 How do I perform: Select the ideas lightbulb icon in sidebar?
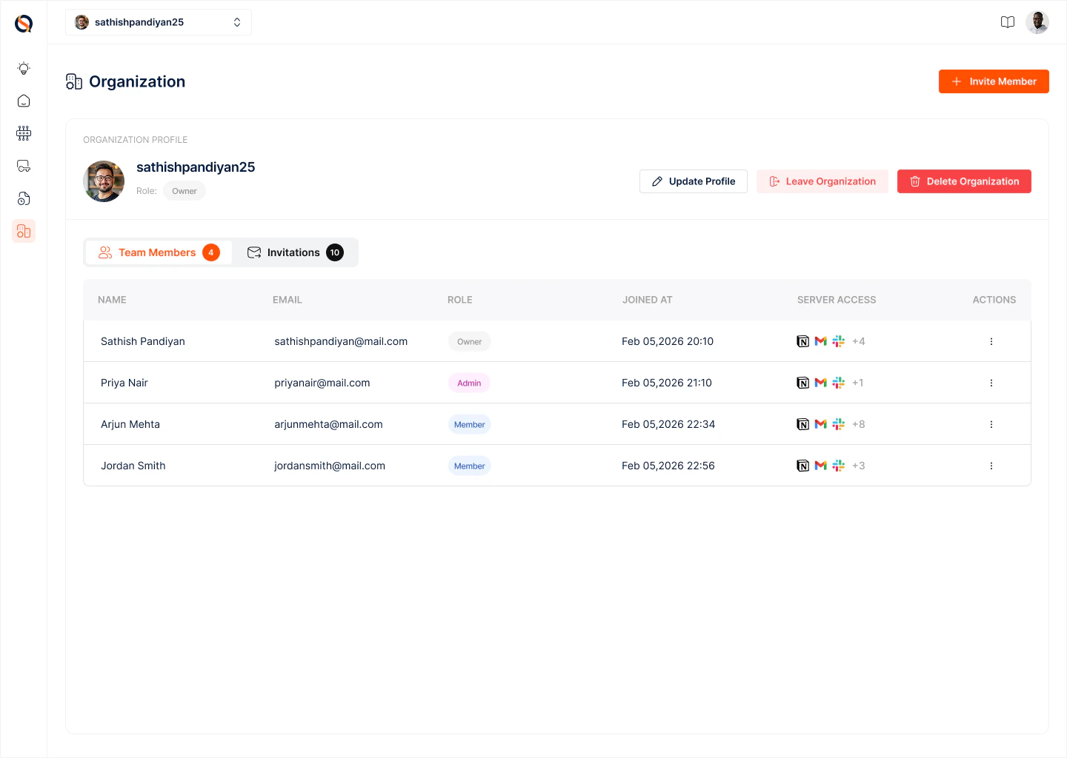(x=23, y=68)
